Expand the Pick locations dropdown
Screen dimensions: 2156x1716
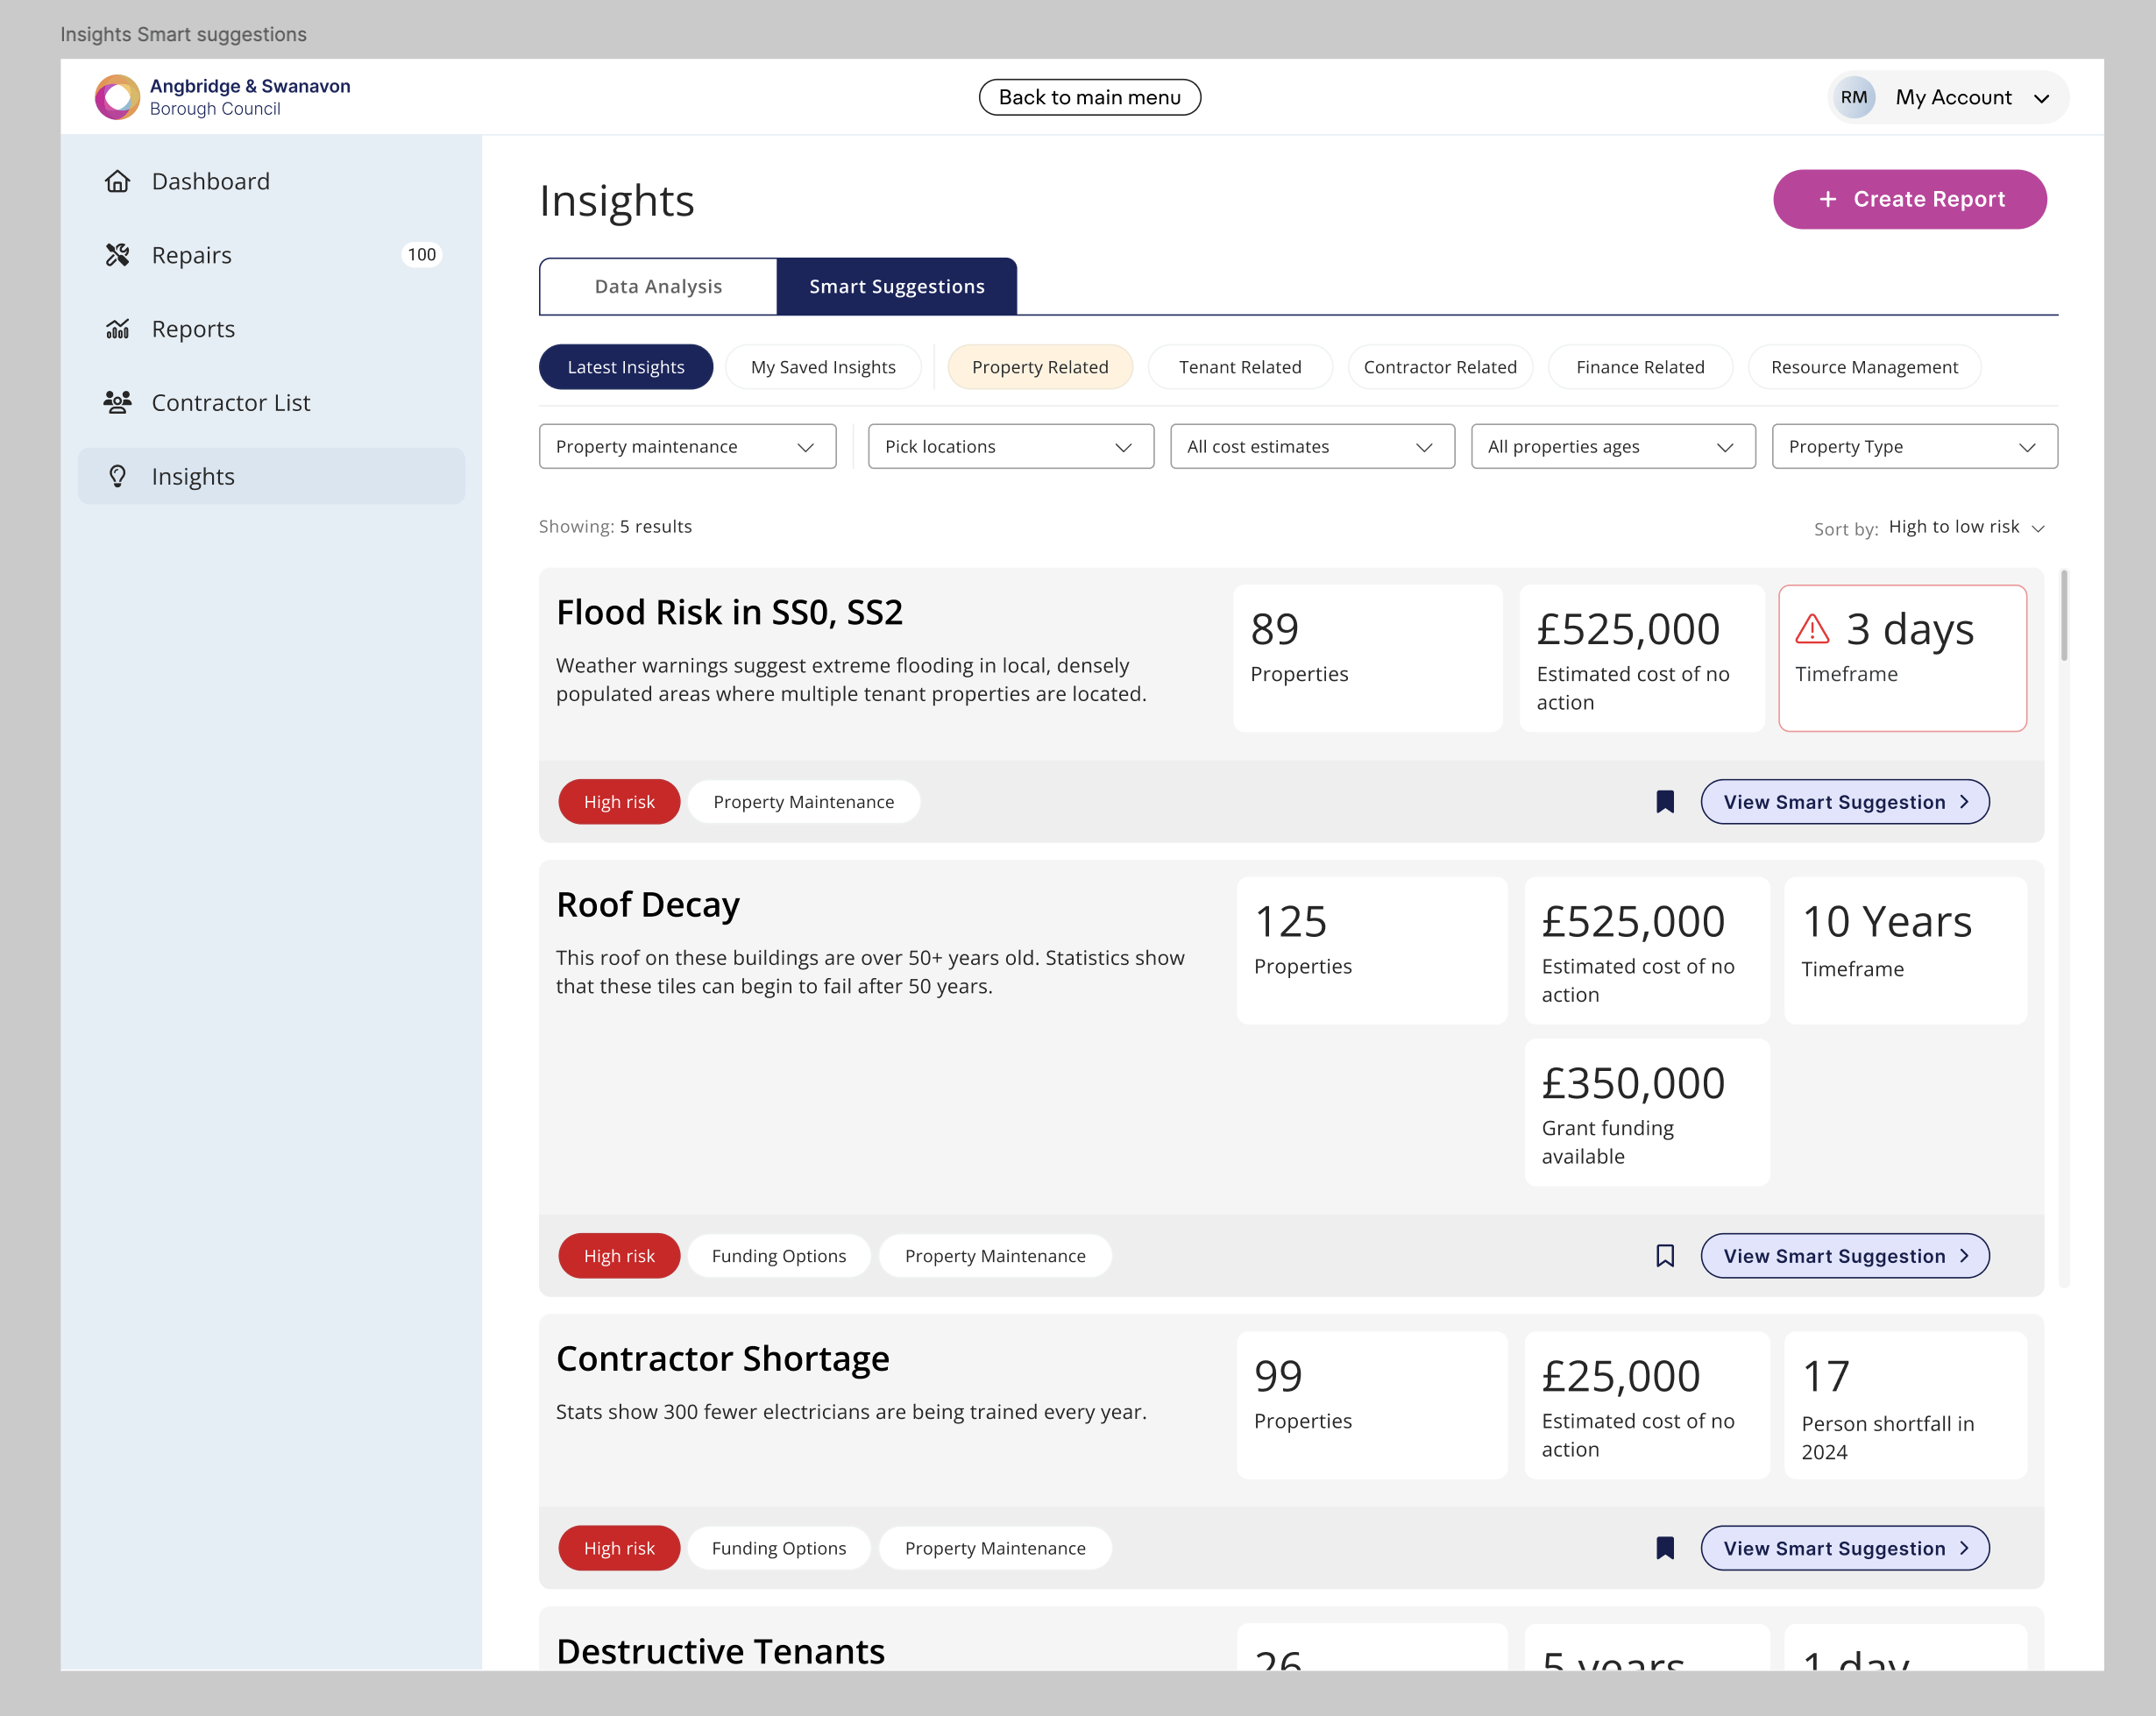pos(1010,446)
